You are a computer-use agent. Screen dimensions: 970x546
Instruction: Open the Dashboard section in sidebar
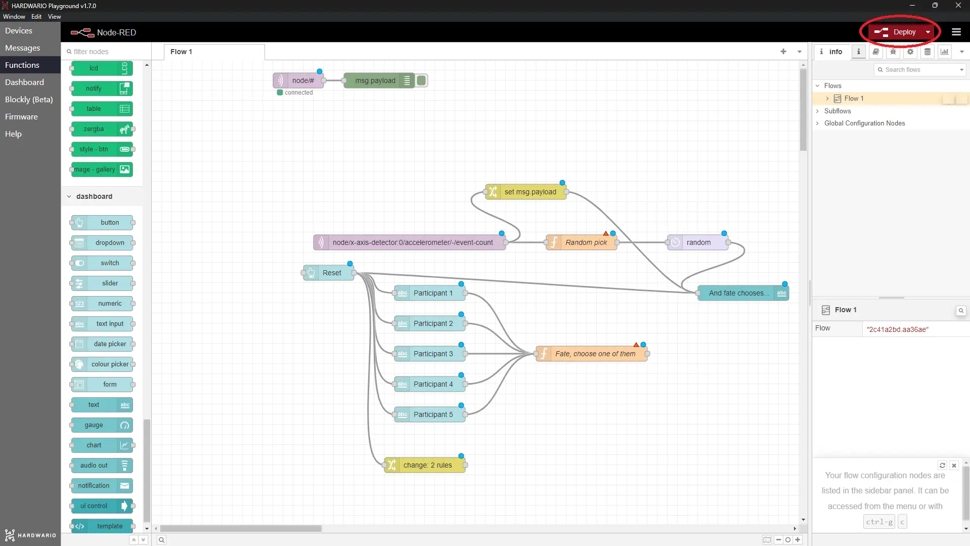click(x=30, y=82)
